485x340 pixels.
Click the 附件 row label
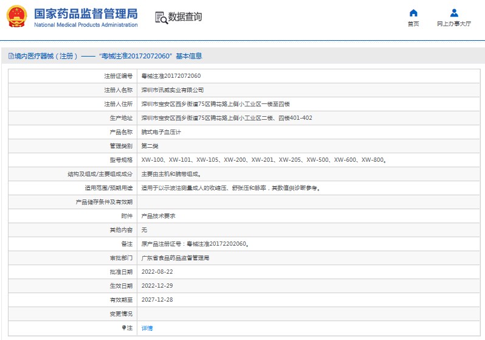127,216
